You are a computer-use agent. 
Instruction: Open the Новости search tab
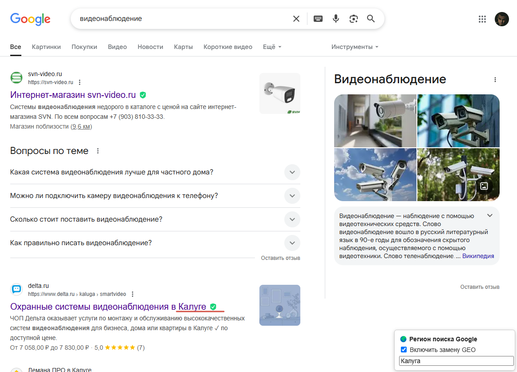click(150, 46)
